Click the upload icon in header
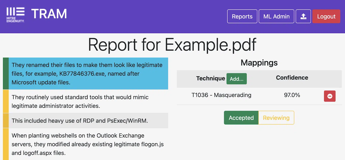Image resolution: width=345 pixels, height=160 pixels. click(303, 16)
